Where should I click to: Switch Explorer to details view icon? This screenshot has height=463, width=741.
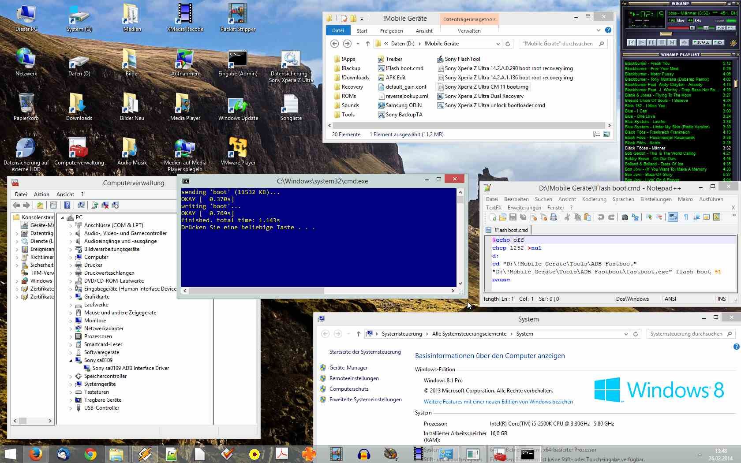tap(596, 134)
